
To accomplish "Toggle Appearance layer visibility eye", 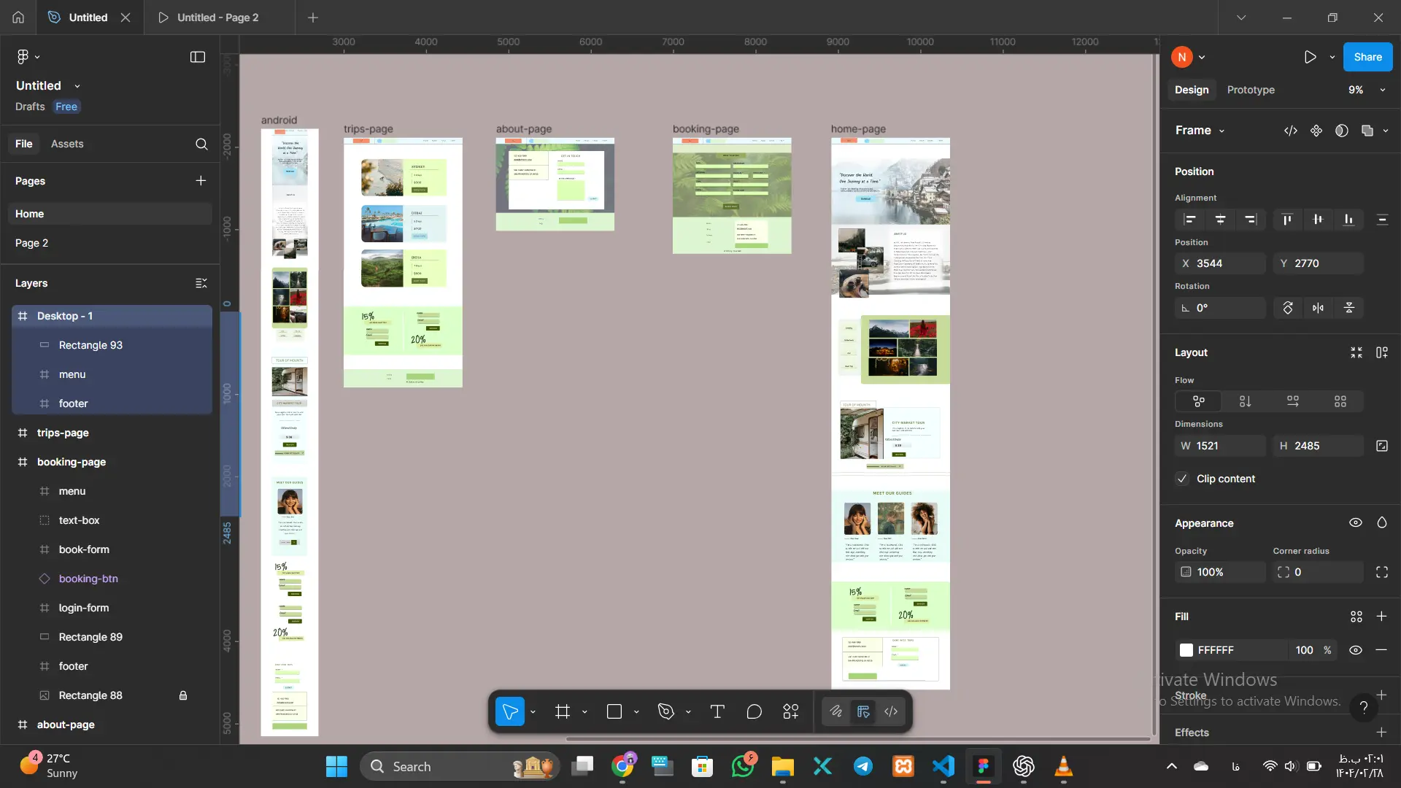I will pos(1355,523).
